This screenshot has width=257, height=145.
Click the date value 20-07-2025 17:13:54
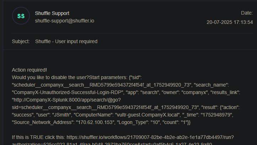[x=230, y=22]
